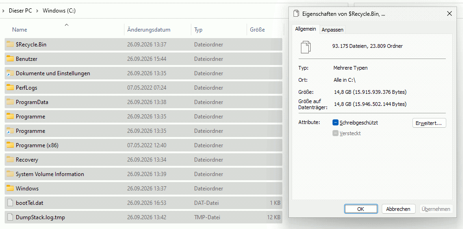Click the Dokumente und Einstellungen shortcut icon

point(10,73)
